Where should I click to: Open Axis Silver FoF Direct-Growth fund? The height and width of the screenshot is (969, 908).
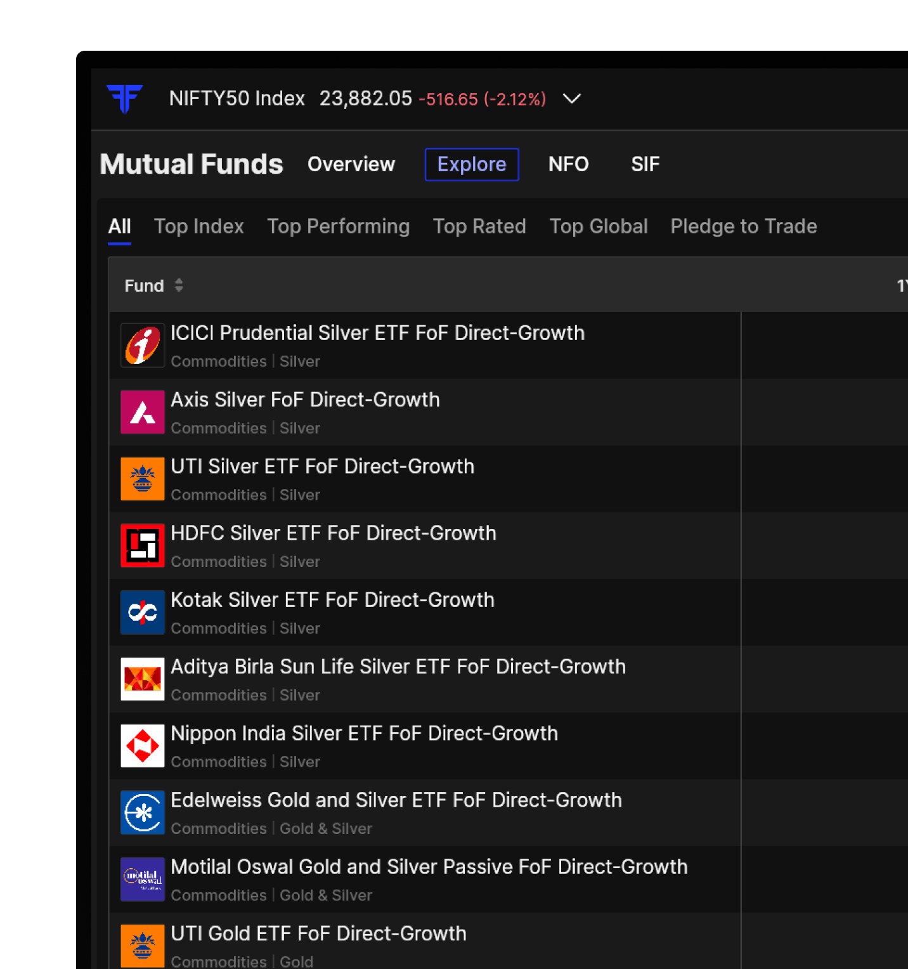click(x=306, y=400)
